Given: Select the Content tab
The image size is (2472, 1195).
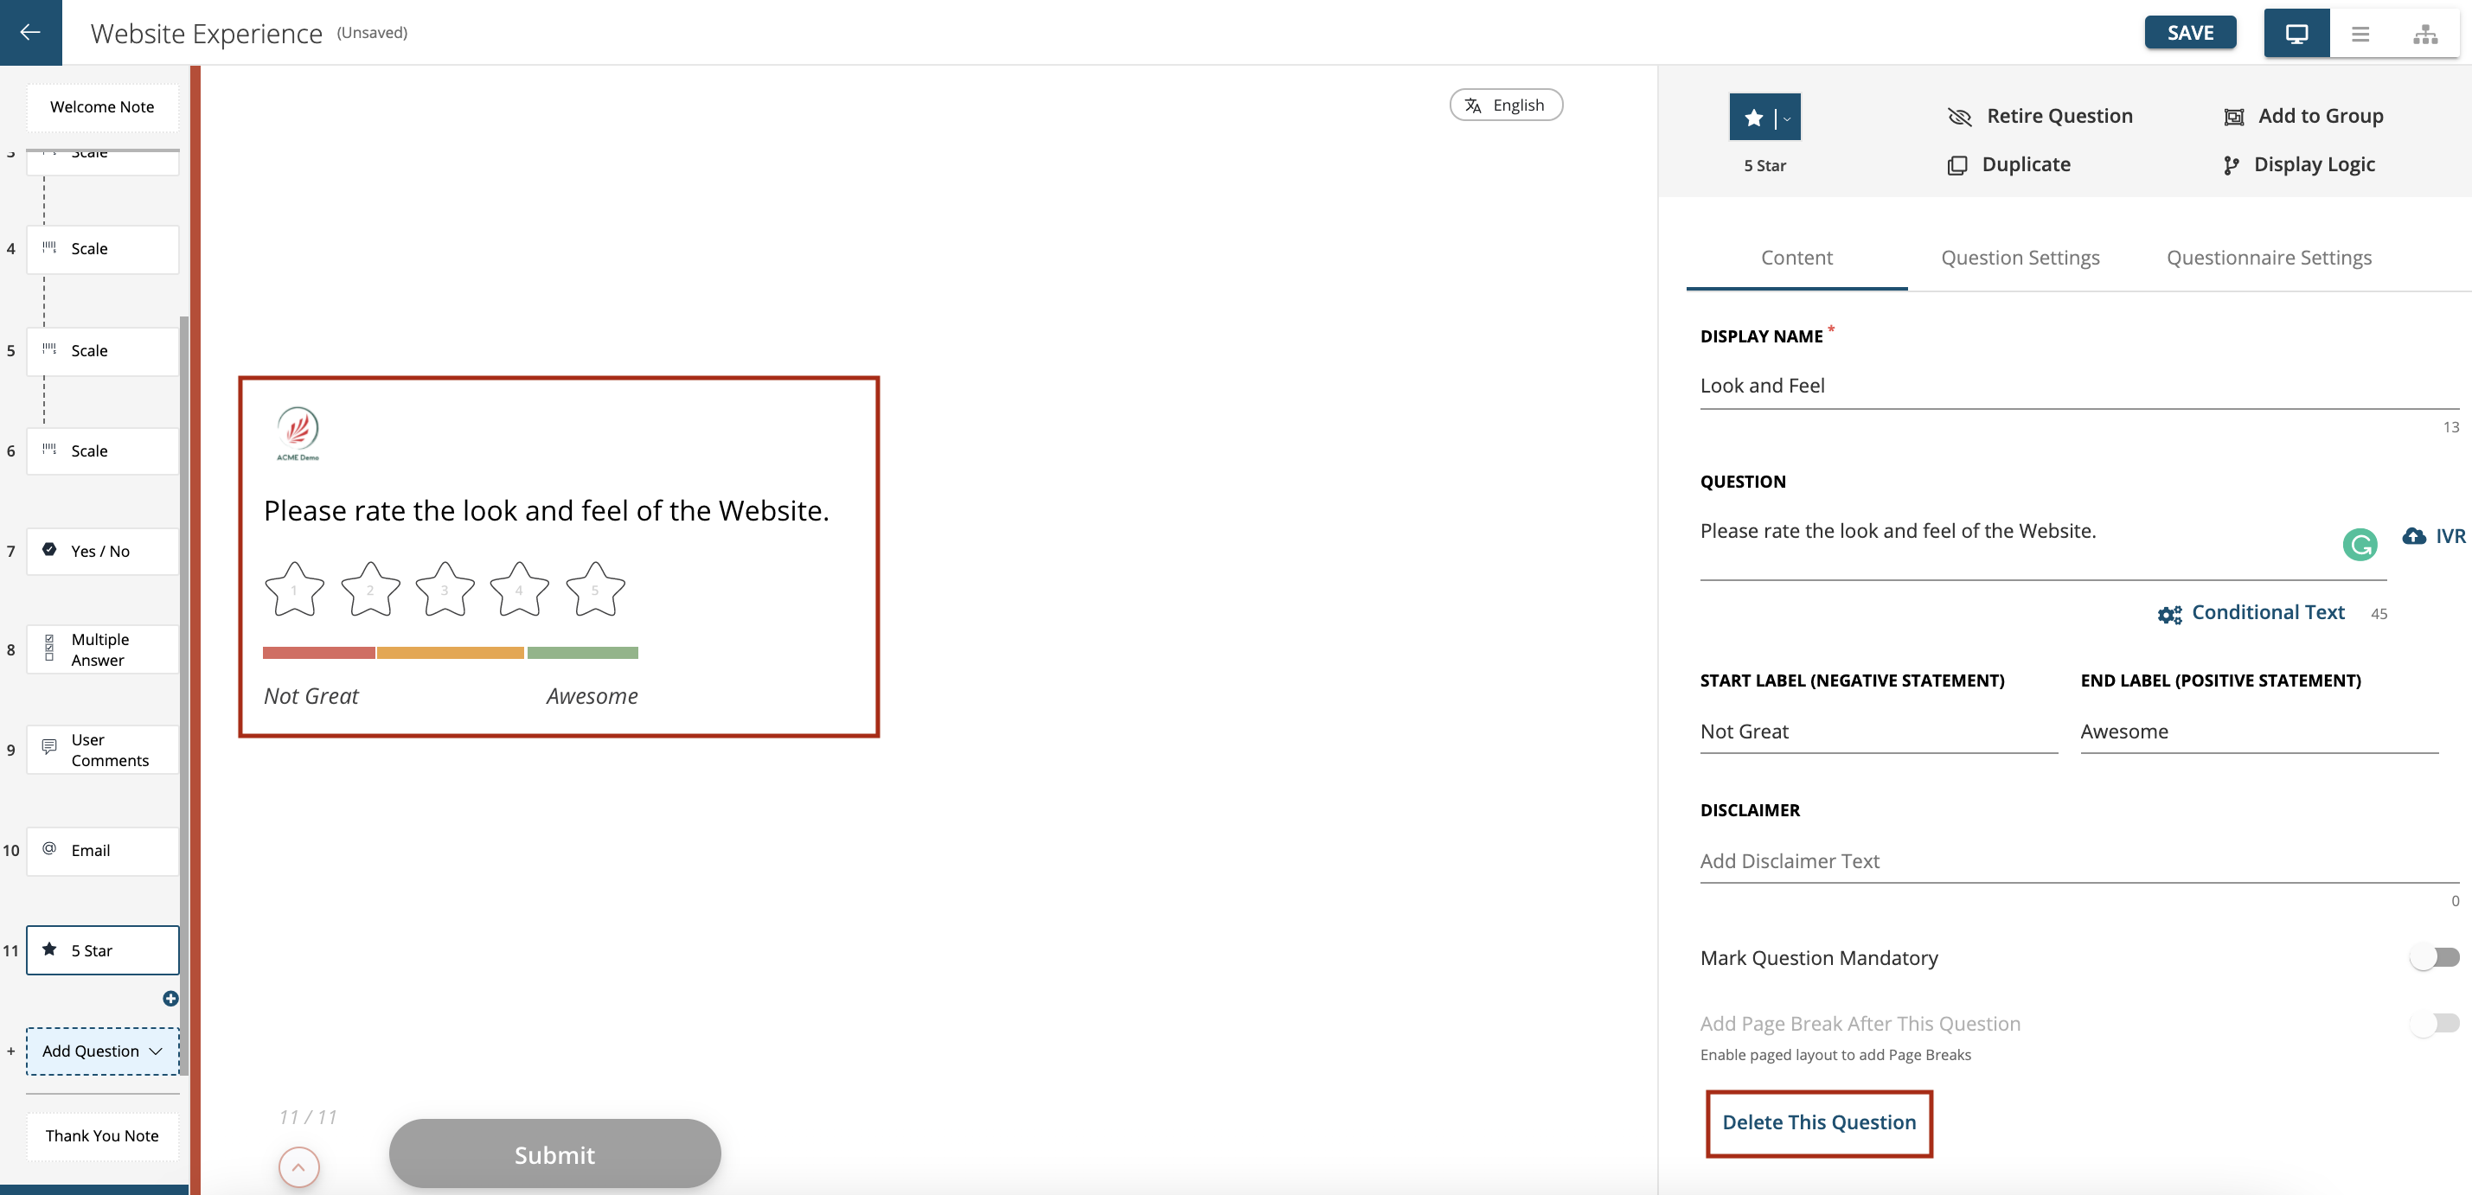Looking at the screenshot, I should tap(1797, 257).
